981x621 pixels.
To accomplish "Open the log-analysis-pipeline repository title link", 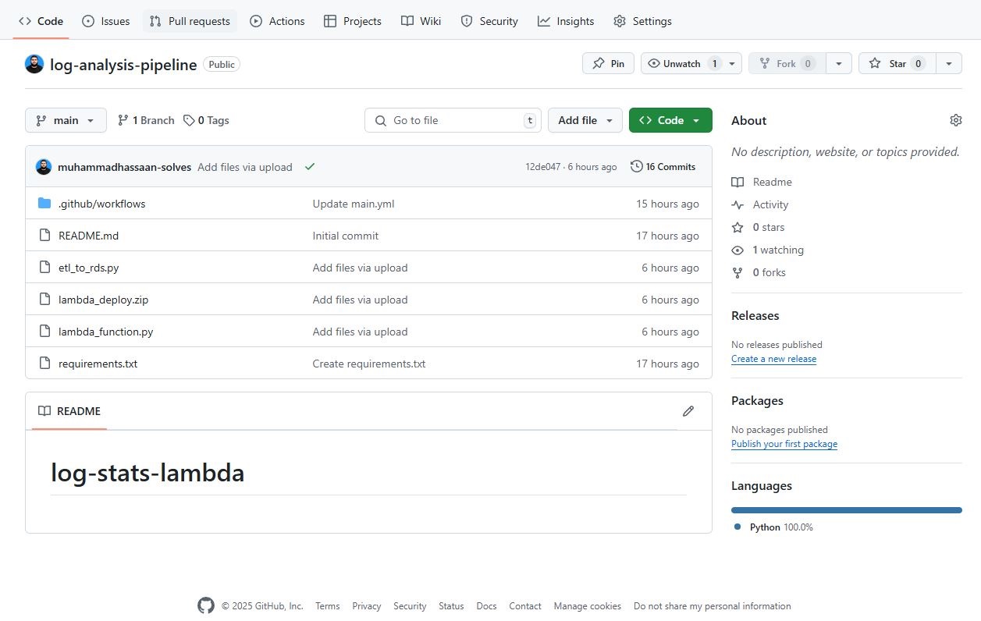I will [123, 65].
